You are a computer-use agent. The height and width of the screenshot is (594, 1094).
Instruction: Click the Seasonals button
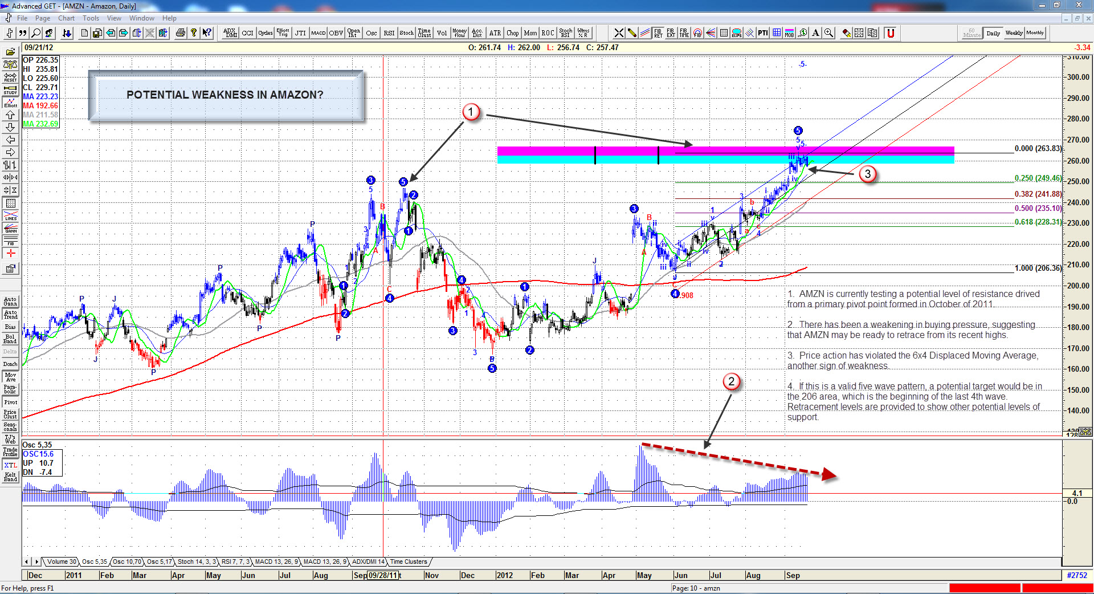[10, 427]
